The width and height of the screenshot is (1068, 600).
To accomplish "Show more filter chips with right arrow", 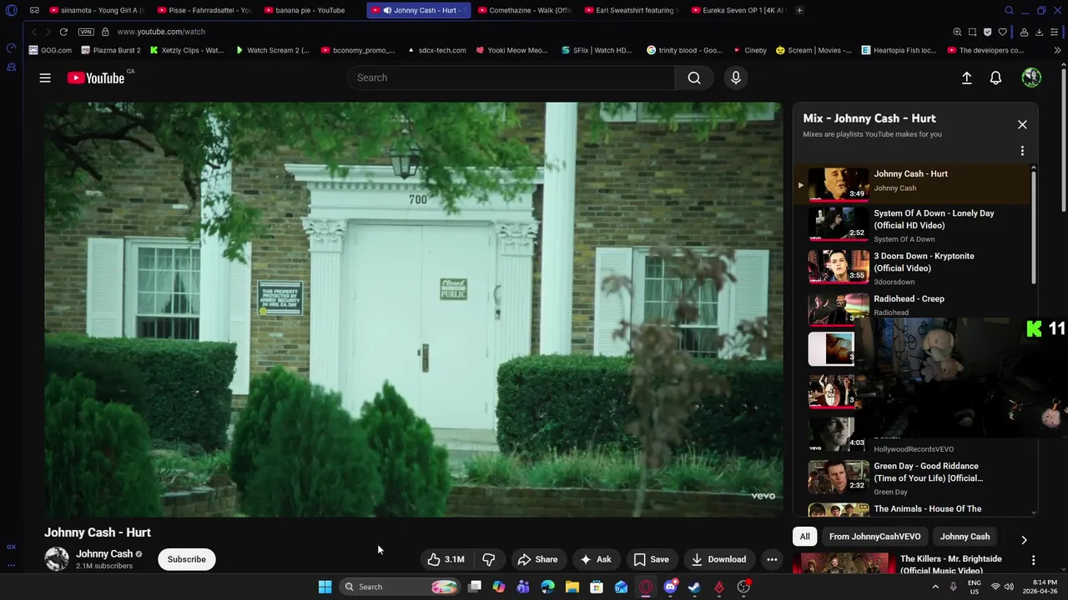I will (1024, 539).
